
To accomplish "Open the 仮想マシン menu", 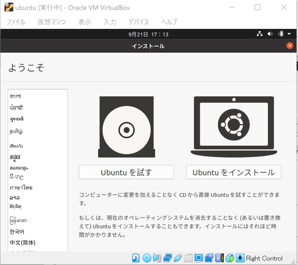I will (52, 22).
